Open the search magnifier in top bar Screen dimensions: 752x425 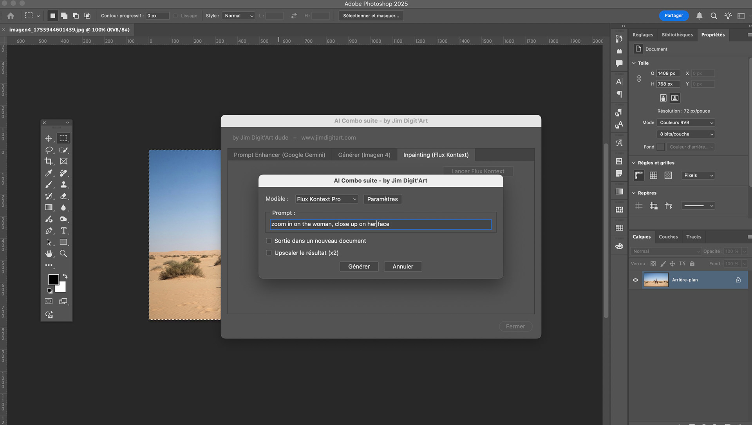(x=714, y=16)
